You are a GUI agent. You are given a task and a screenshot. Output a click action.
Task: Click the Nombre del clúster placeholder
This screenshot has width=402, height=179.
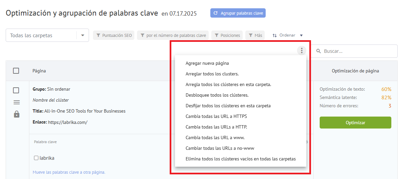51,100
